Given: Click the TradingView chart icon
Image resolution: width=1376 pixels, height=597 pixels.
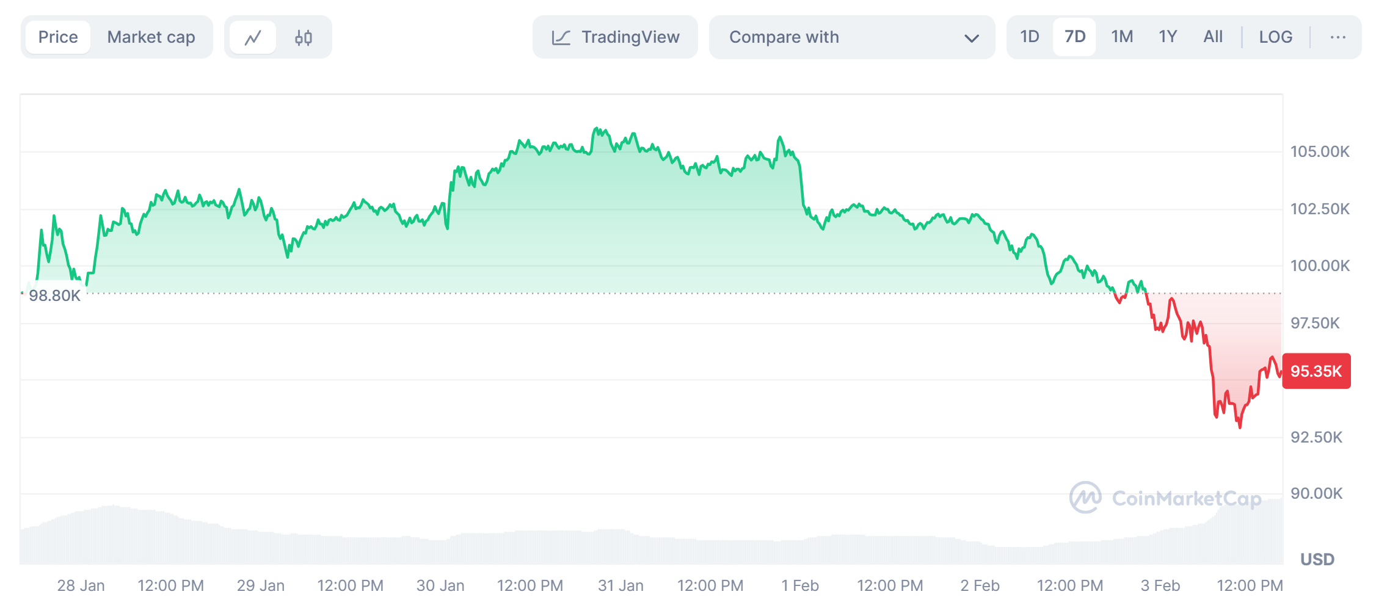Looking at the screenshot, I should point(561,37).
